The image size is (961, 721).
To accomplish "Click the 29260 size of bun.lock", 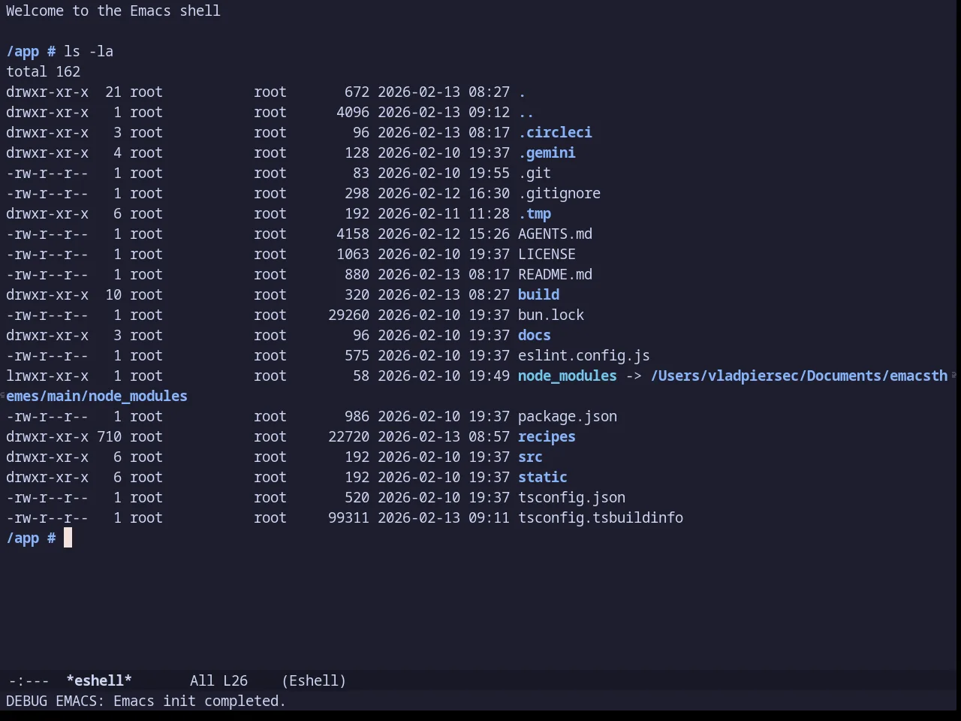I will coord(348,315).
